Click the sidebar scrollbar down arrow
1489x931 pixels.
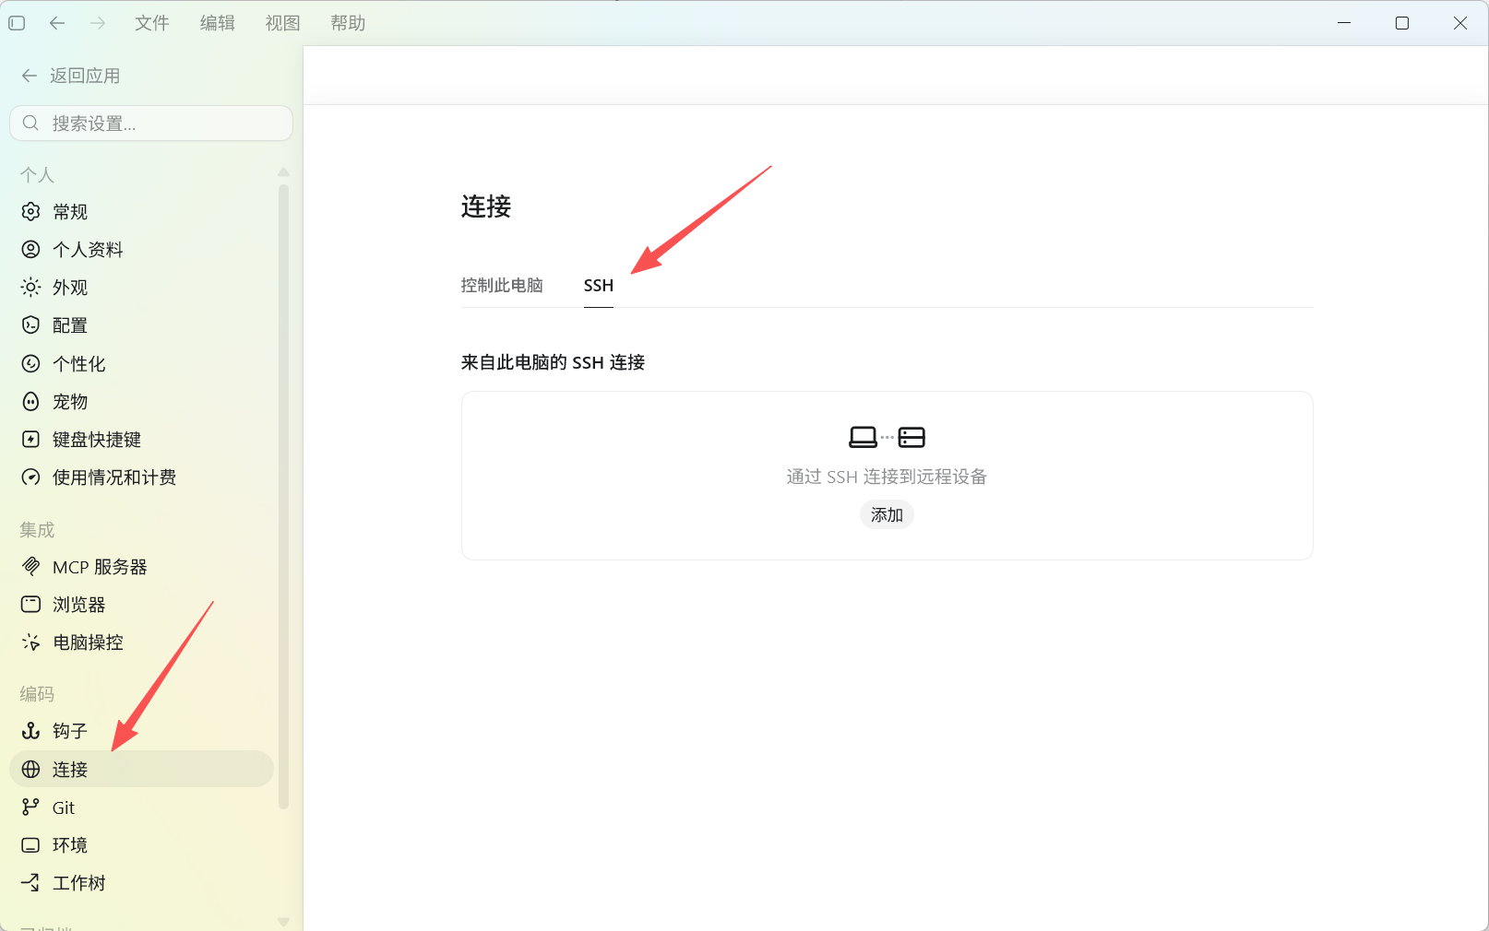[283, 922]
